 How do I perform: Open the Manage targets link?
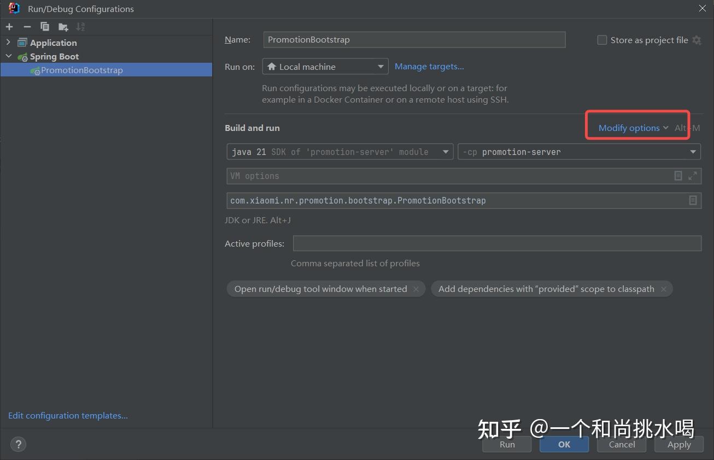click(429, 66)
